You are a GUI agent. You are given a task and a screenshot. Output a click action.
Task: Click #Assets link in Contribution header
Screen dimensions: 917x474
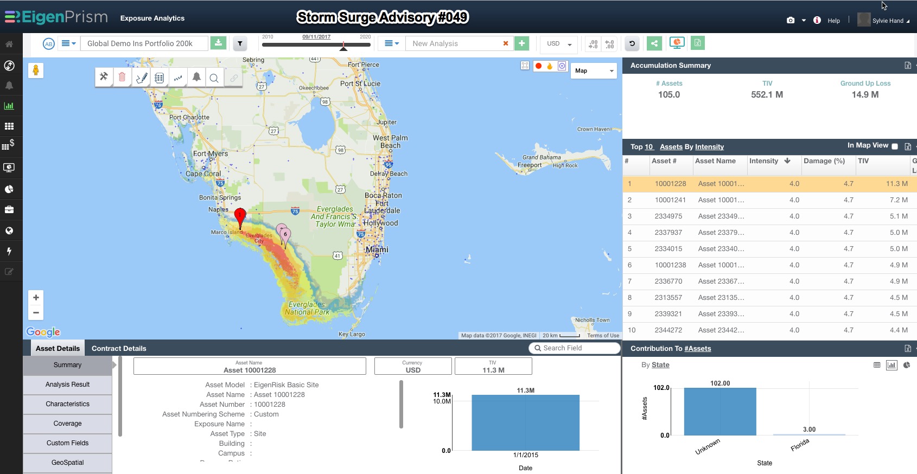698,349
